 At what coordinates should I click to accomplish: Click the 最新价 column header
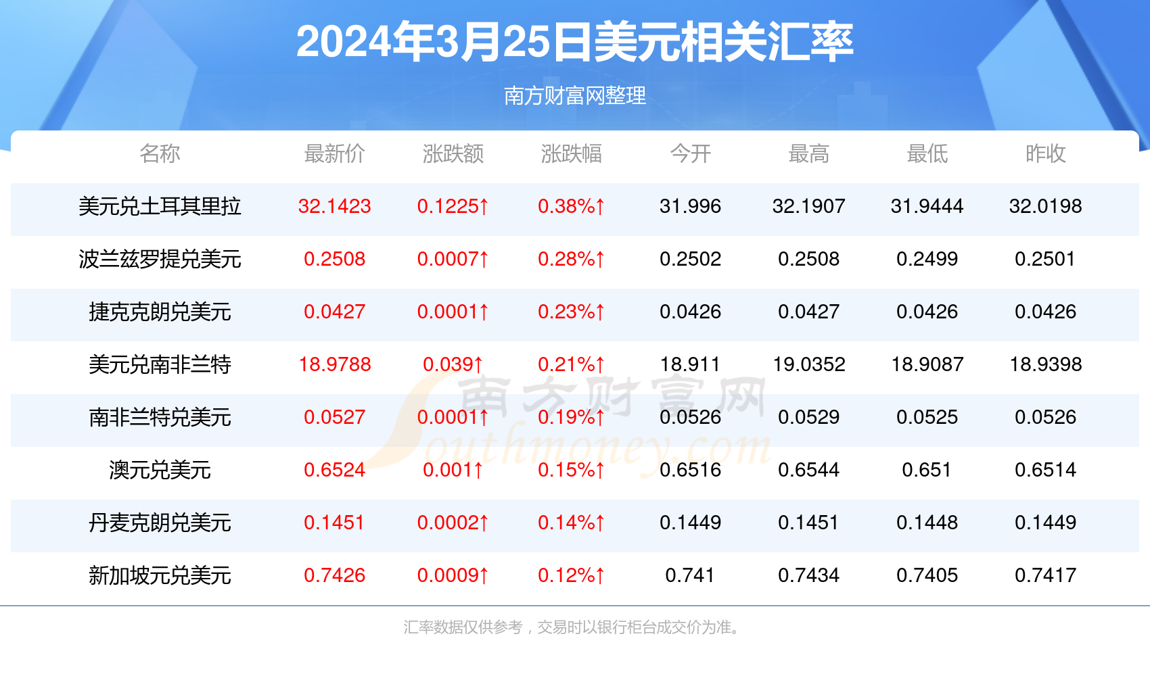(x=335, y=154)
